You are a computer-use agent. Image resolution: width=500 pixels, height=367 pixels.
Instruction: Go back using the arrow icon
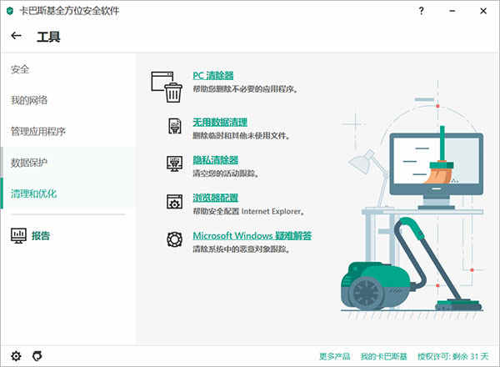[17, 36]
